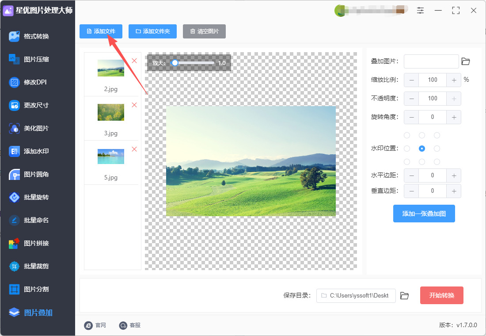Viewport: 486px width, 336px height.
Task: Click the 不透明度 value field
Action: [433, 99]
